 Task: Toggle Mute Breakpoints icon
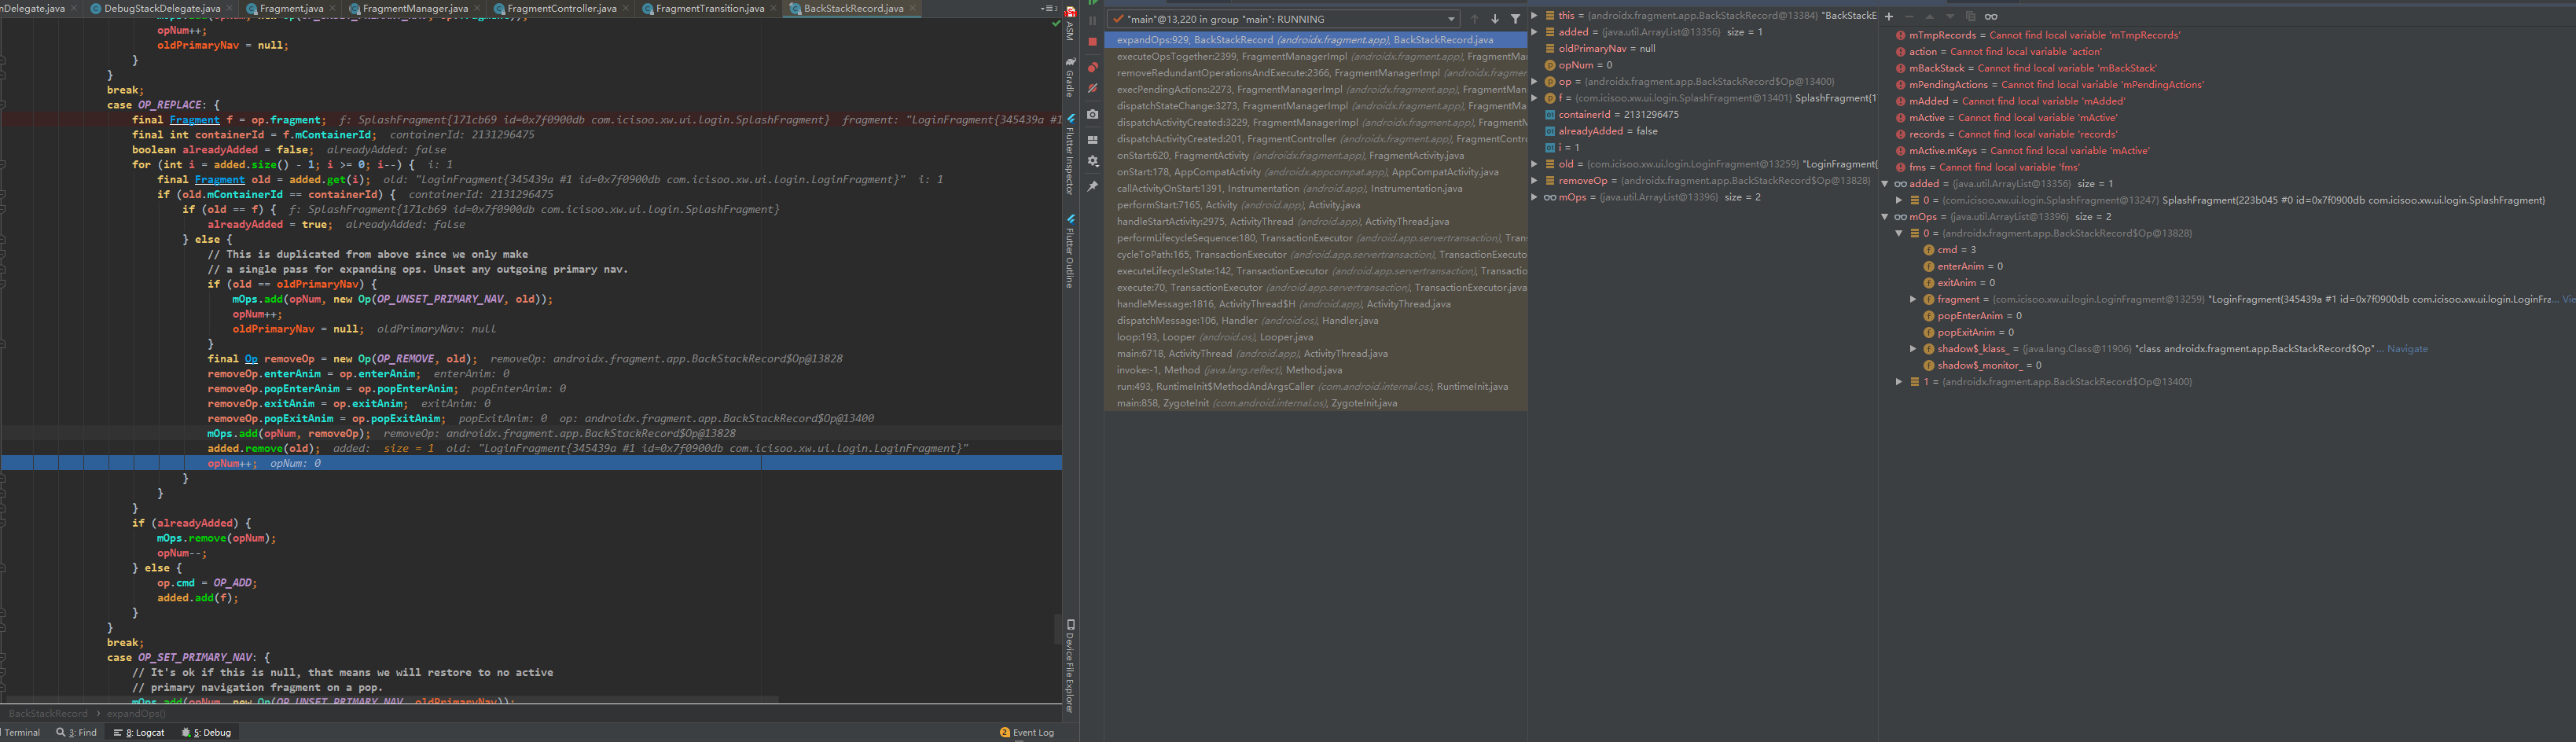(1093, 88)
